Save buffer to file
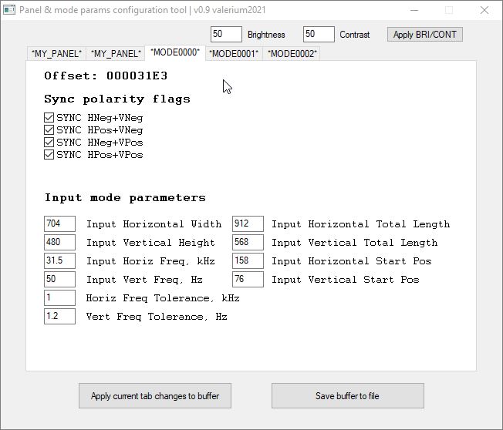Image resolution: width=503 pixels, height=430 pixels. [347, 396]
